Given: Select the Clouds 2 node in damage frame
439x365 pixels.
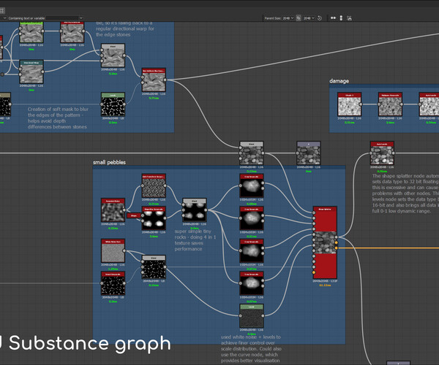Looking at the screenshot, I should coord(350,104).
